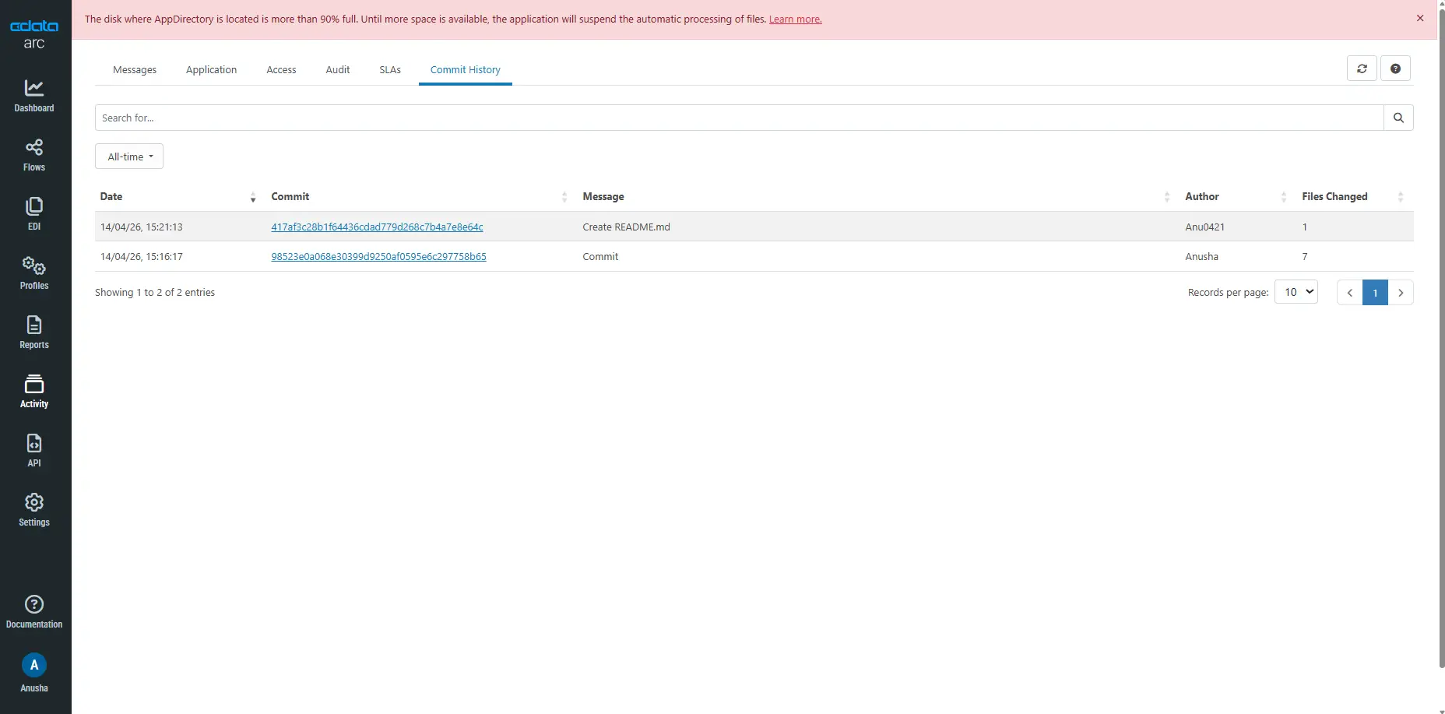Refresh the commit history list
Screen dimensions: 1445x714
[x=1362, y=69]
